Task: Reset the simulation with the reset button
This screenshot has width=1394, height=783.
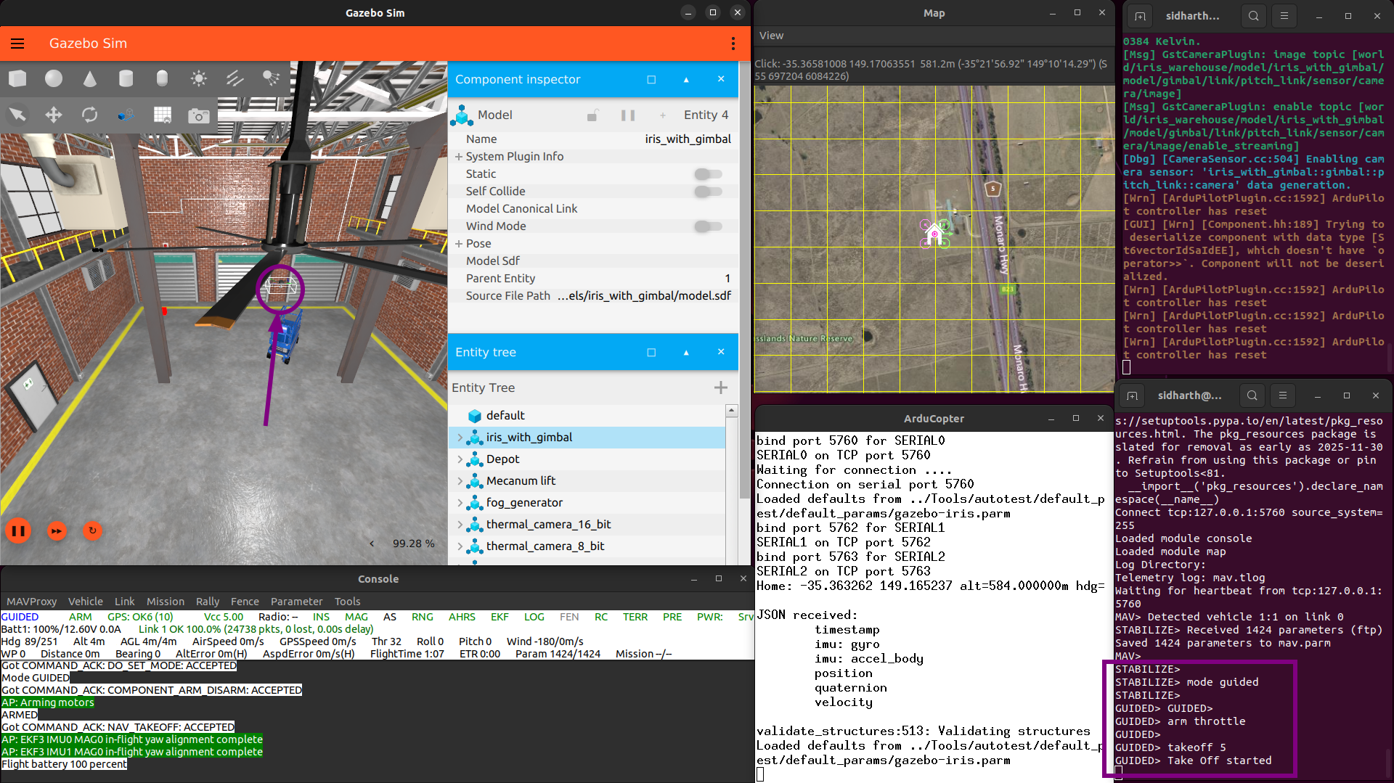Action: [92, 530]
